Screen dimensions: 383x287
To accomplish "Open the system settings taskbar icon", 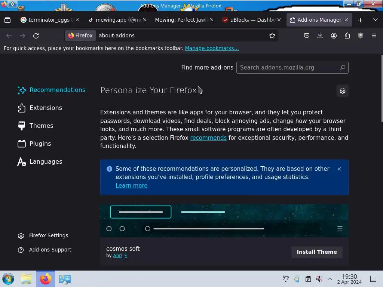I will (x=65, y=279).
